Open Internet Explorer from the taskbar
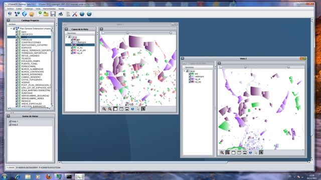This screenshot has height=180, width=321. tap(18, 176)
